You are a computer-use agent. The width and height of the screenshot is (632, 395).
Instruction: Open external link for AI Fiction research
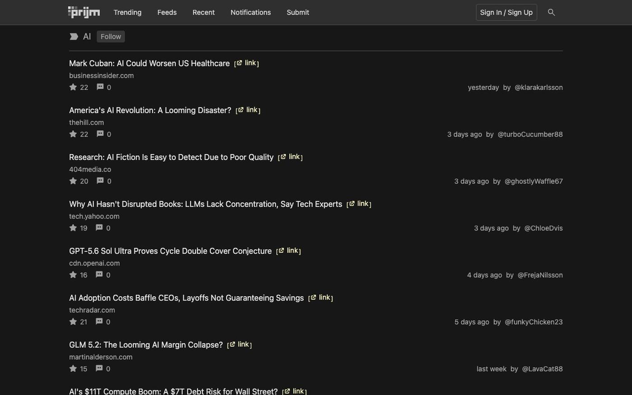click(x=290, y=157)
